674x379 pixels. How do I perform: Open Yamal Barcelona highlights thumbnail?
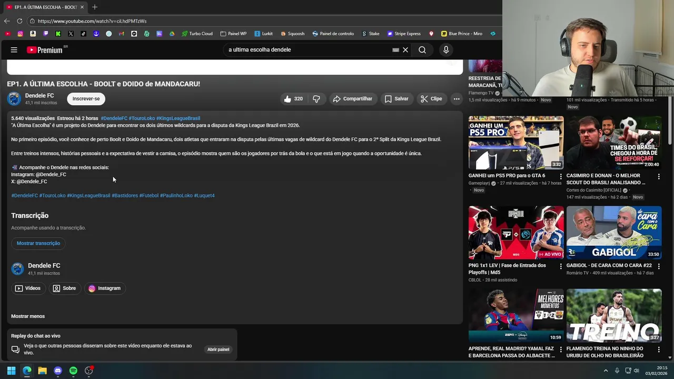click(516, 316)
